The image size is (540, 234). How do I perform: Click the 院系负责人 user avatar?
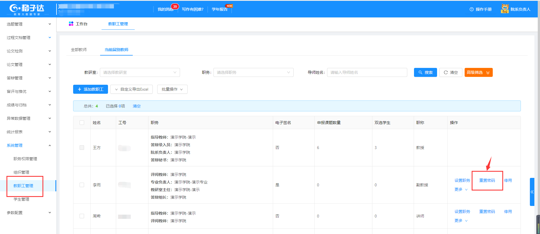(505, 9)
